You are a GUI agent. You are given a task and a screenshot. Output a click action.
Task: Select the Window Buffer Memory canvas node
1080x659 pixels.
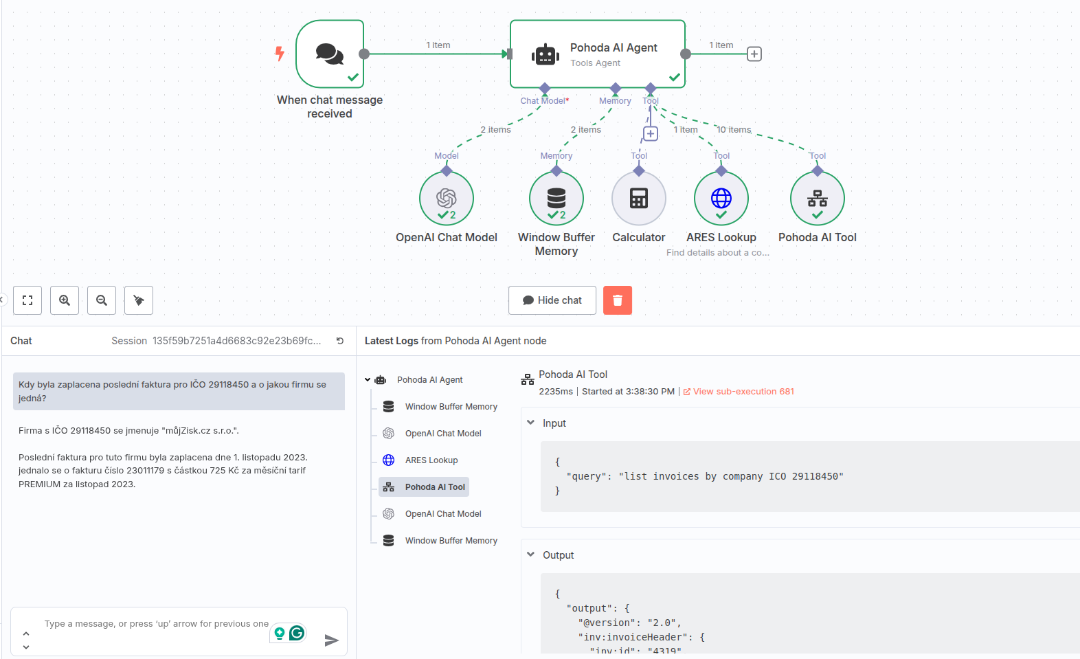click(556, 198)
